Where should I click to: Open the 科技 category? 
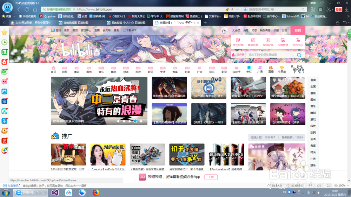[138, 70]
